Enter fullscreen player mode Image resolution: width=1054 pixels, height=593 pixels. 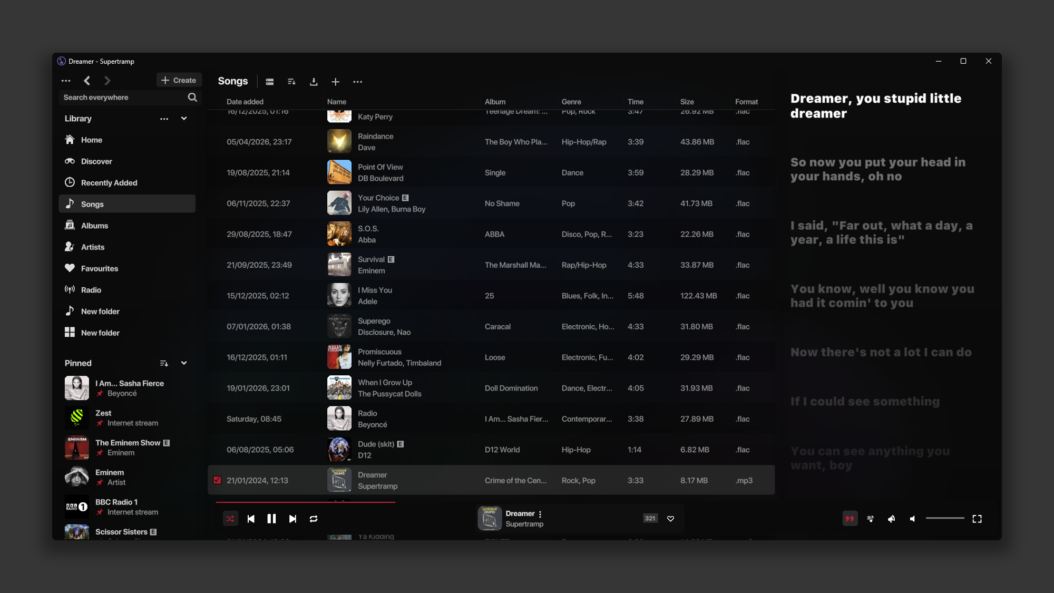point(977,519)
